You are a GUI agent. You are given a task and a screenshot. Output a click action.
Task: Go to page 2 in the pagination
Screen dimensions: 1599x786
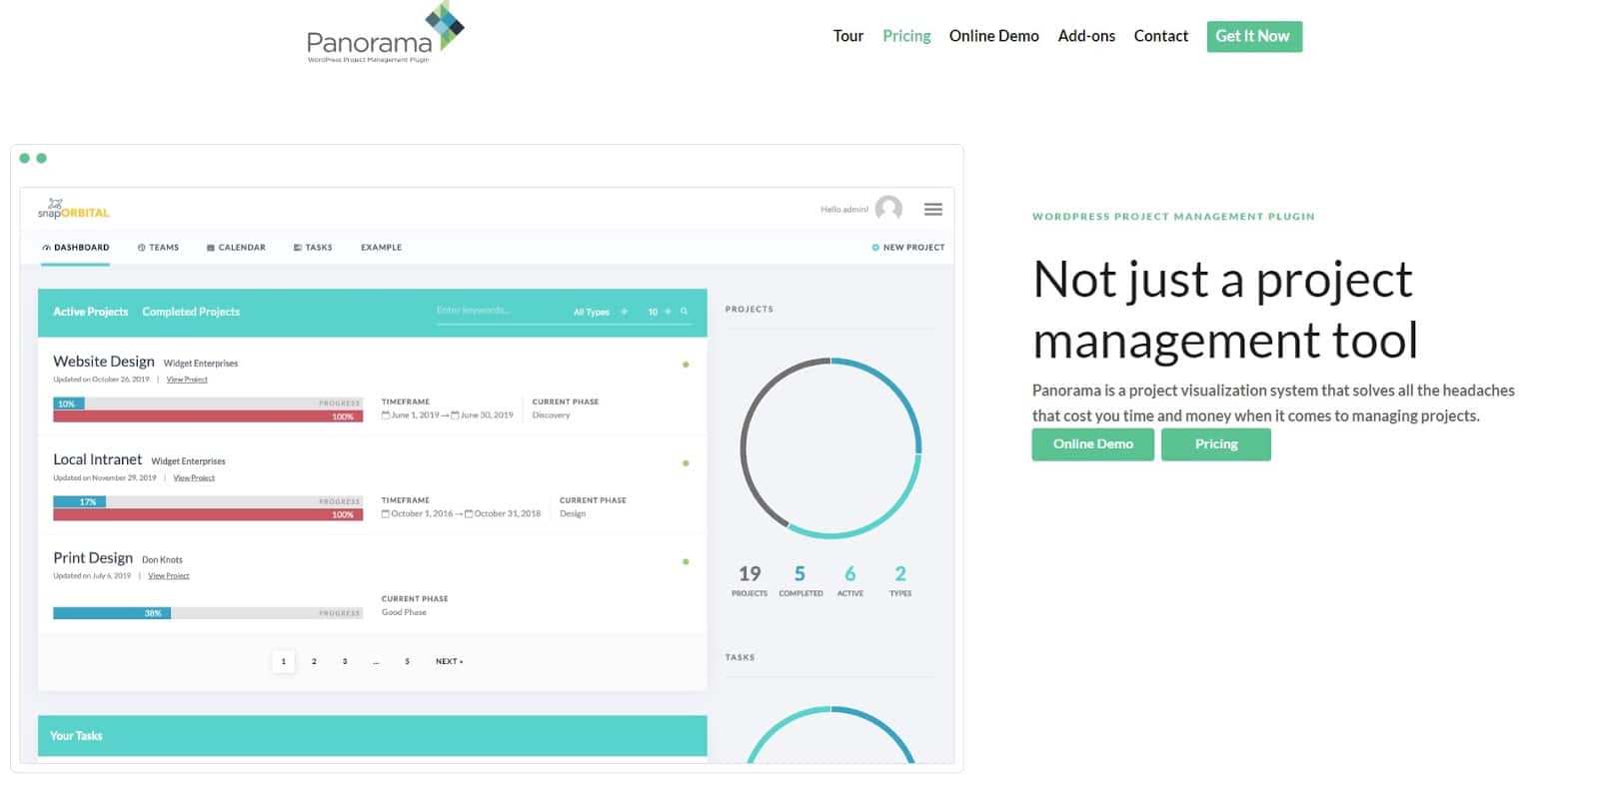(314, 661)
